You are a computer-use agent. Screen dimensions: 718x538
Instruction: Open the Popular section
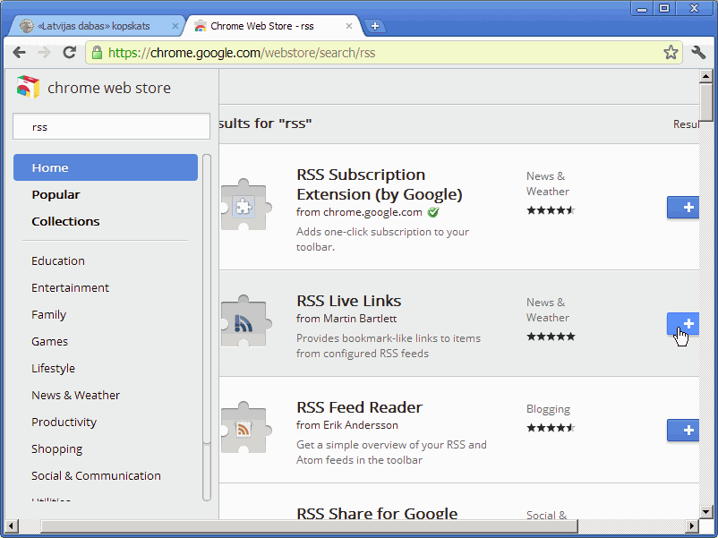pos(56,194)
